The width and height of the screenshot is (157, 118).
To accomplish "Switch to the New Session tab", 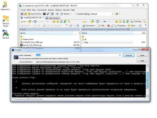I will pos(53,18).
